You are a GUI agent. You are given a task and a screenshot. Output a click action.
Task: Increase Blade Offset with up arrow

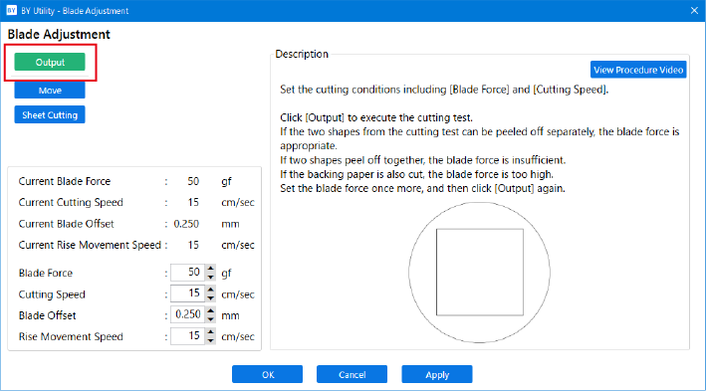(211, 310)
